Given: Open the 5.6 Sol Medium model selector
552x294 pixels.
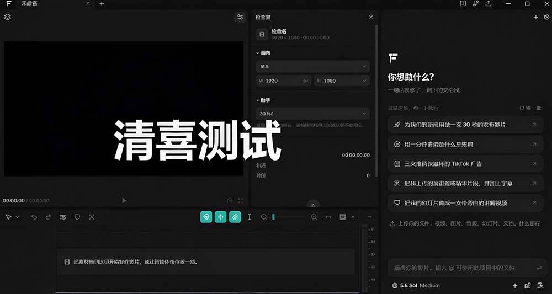Looking at the screenshot, I should [416, 286].
